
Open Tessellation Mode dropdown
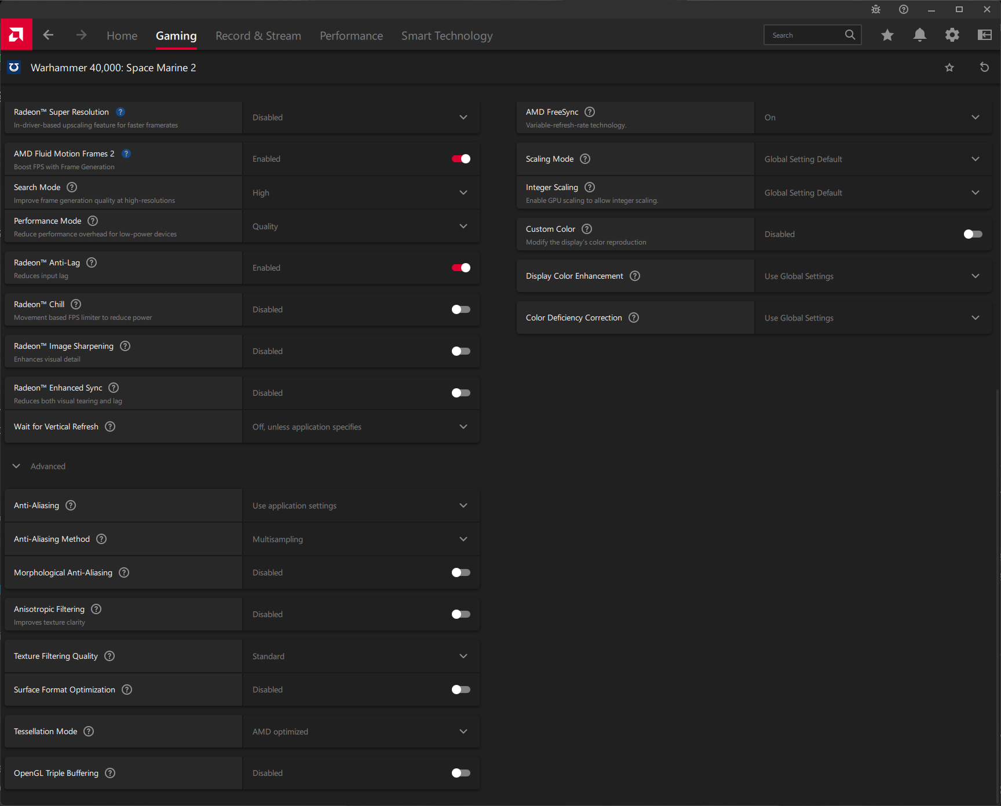[x=361, y=732]
